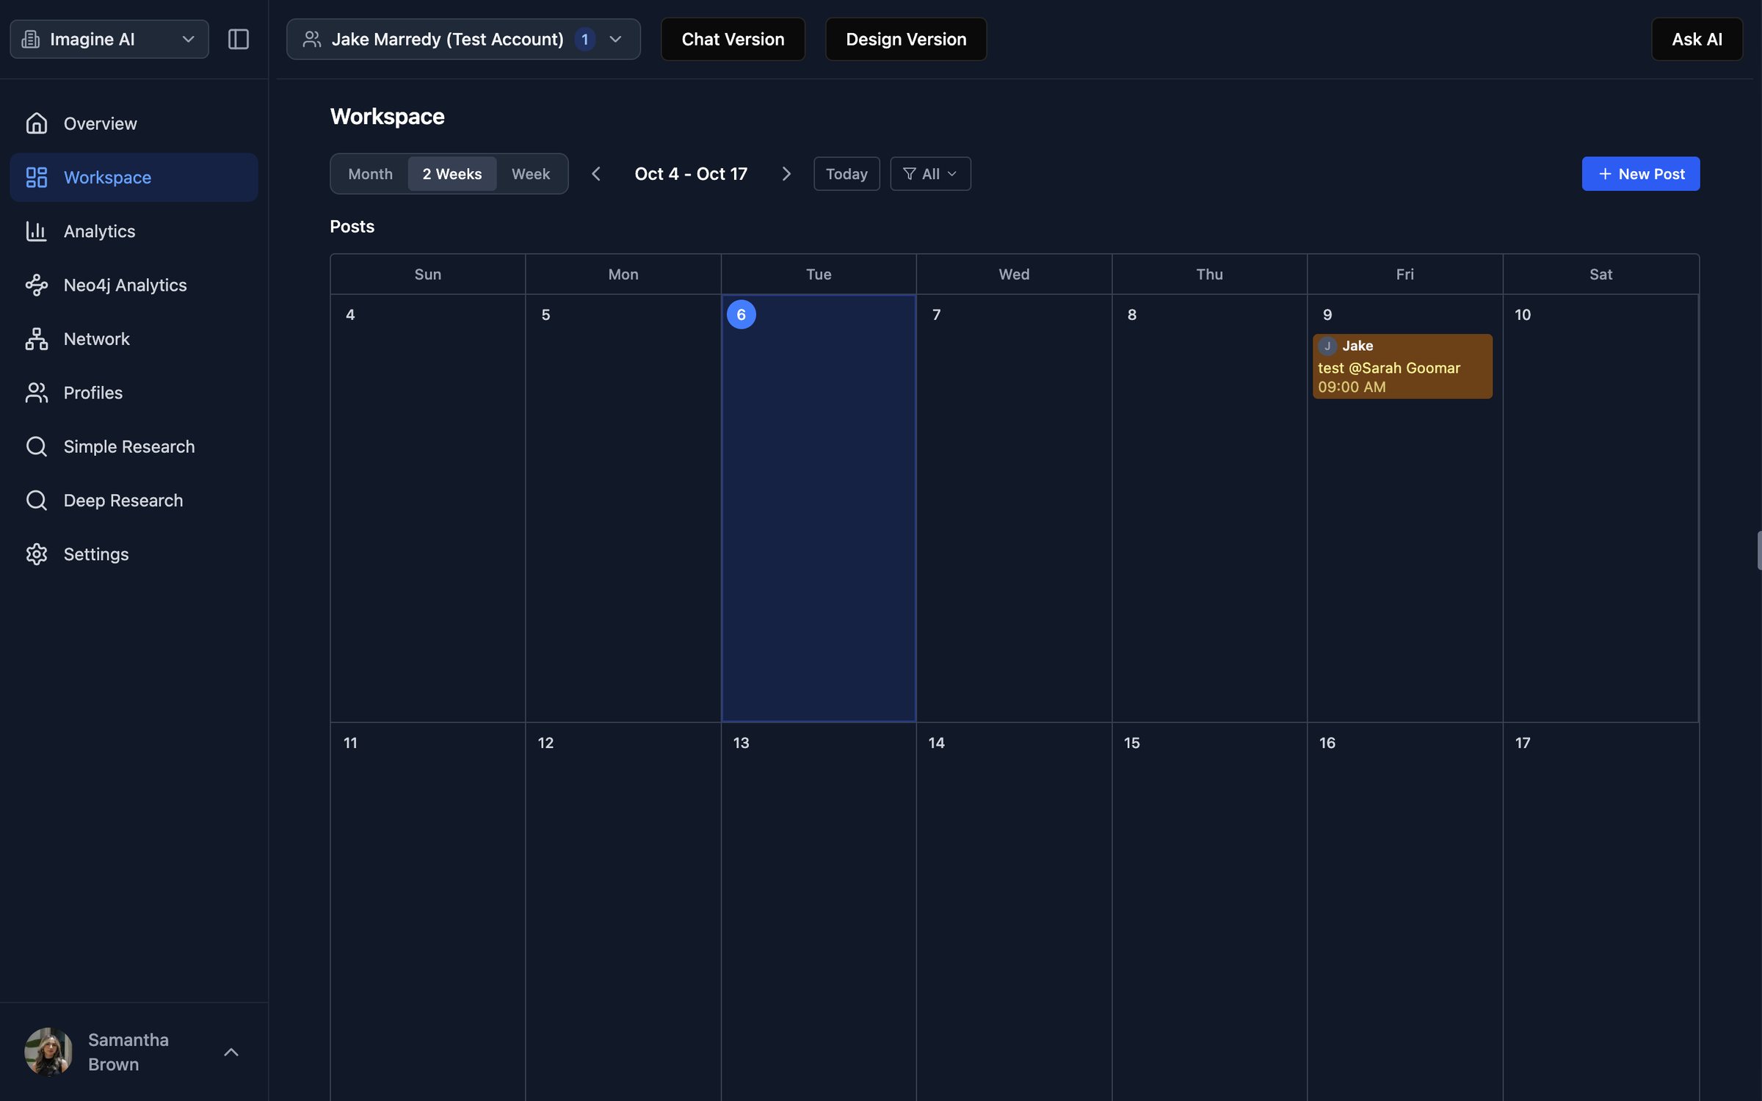Viewport: 1762px width, 1101px height.
Task: Click the Settings gear icon
Action: pyautogui.click(x=36, y=554)
